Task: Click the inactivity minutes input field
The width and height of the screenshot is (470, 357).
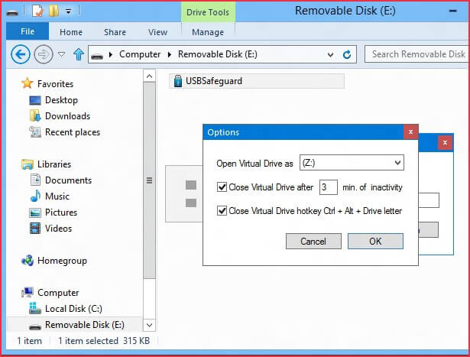Action: coord(328,187)
